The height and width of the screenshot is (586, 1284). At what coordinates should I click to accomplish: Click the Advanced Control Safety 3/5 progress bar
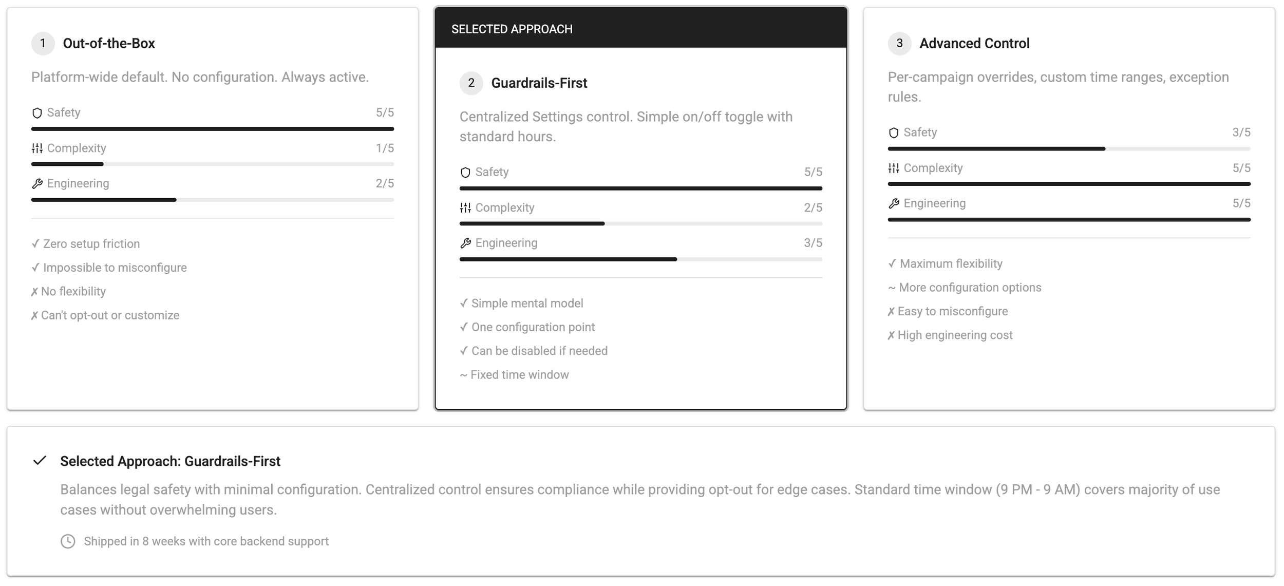coord(1069,149)
